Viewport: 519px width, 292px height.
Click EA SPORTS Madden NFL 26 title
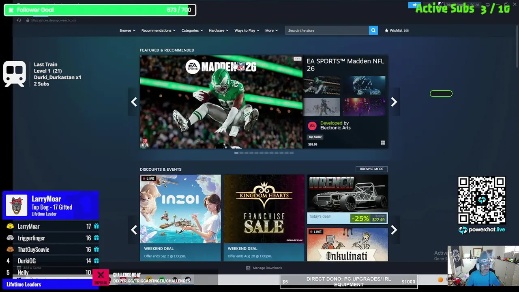(345, 65)
